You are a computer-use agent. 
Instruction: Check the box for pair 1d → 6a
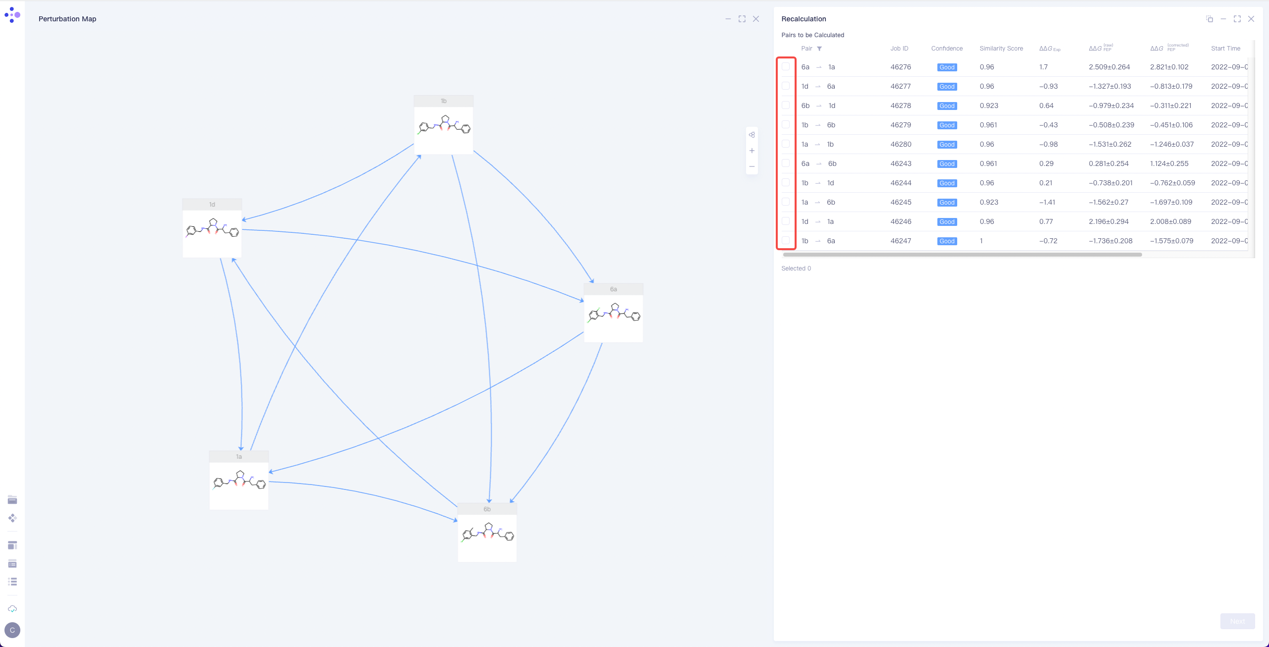(x=786, y=86)
